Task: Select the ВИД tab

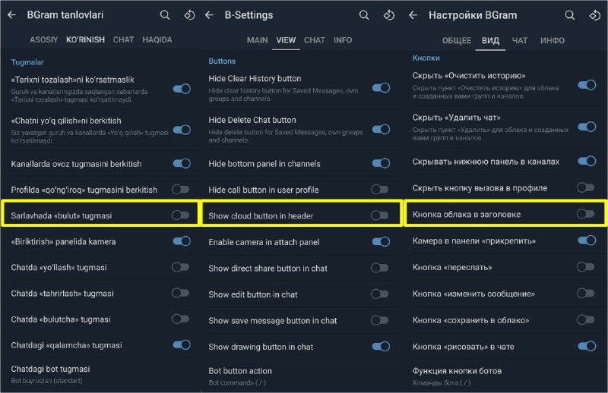Action: (490, 41)
